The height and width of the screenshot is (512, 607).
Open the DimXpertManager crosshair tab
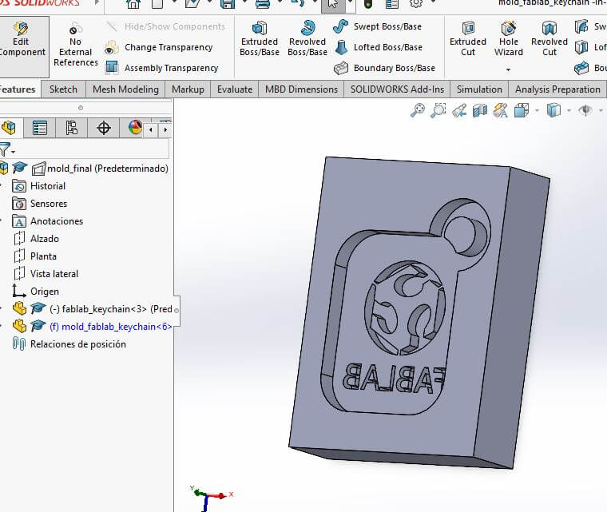pyautogui.click(x=103, y=128)
